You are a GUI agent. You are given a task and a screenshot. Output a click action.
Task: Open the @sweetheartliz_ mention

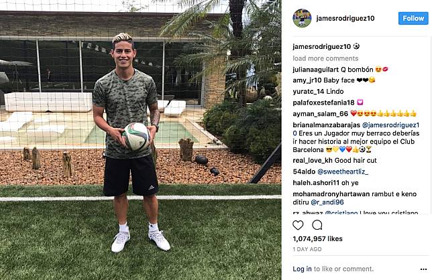click(343, 171)
